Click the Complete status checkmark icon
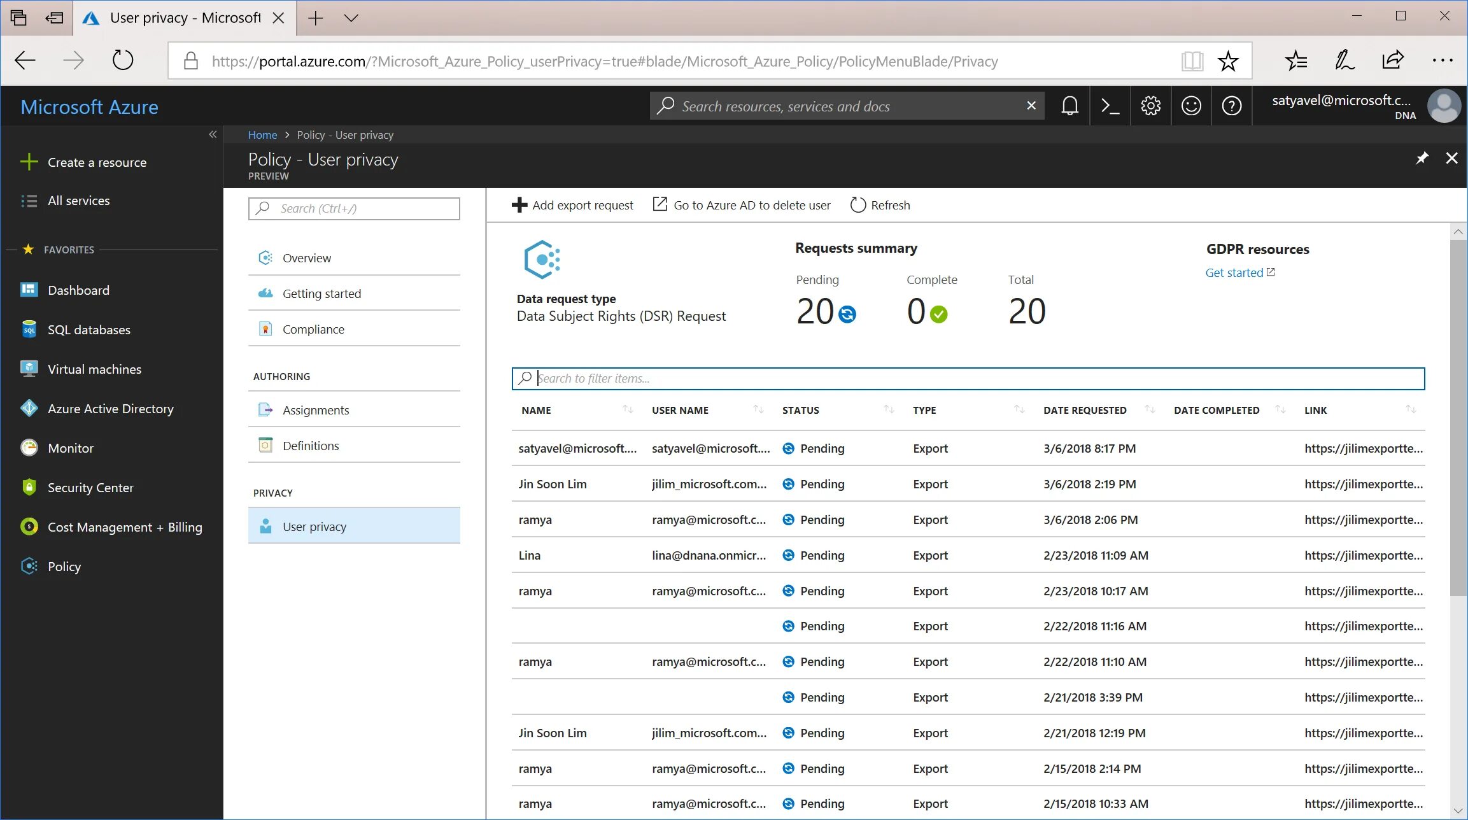 pos(936,314)
